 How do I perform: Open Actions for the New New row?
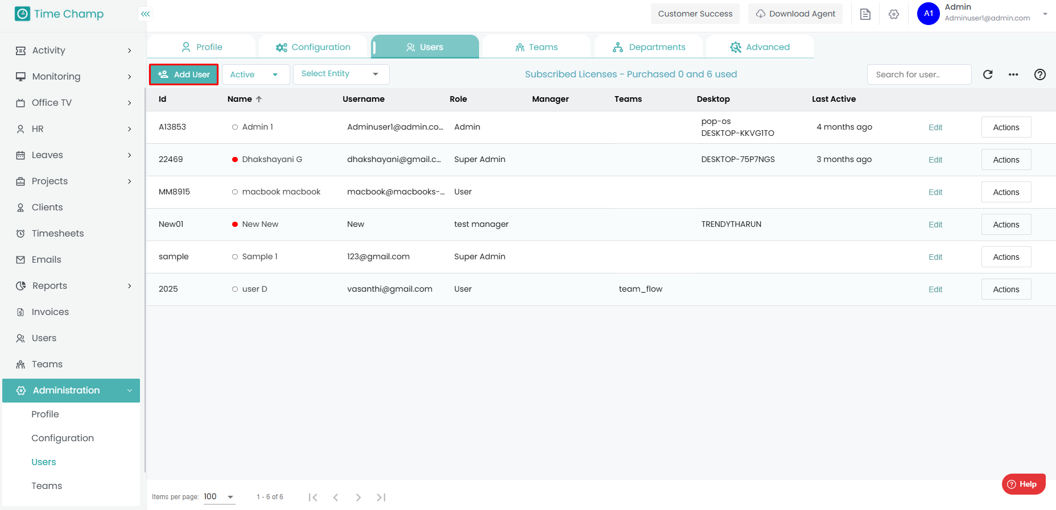point(1006,225)
